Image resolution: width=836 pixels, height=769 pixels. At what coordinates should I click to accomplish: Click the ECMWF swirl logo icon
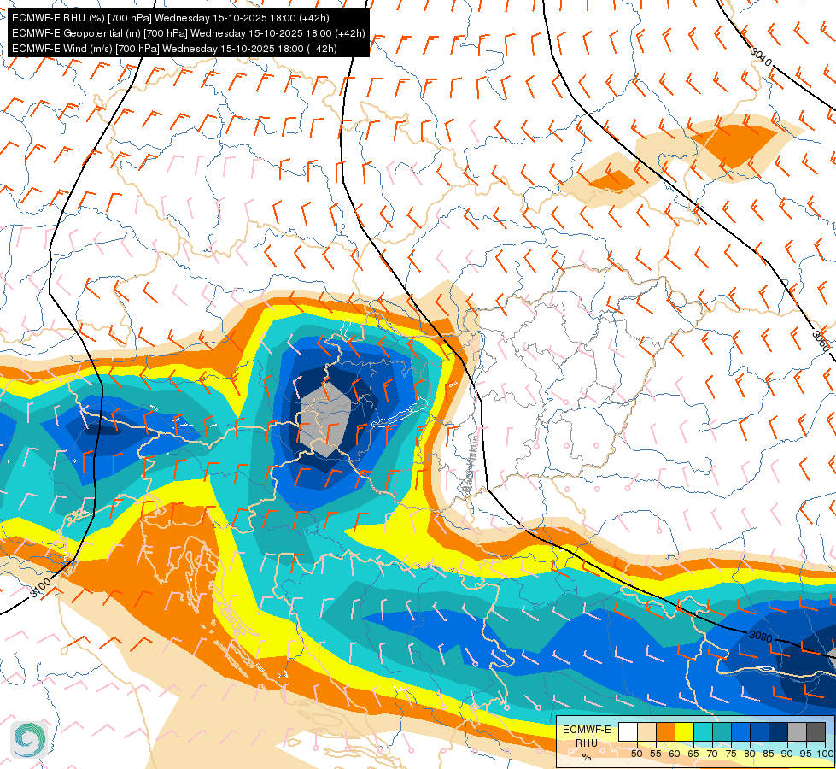coord(29,740)
